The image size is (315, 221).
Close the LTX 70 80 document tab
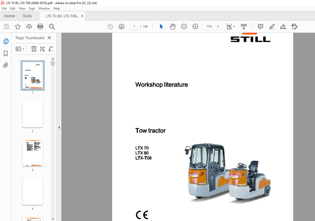click(82, 16)
